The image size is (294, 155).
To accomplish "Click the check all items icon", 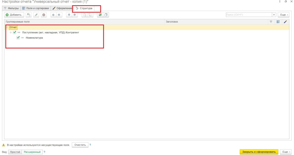I will click(100, 15).
